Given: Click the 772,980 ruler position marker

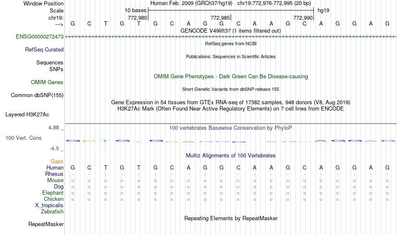Looking at the screenshot, I should pos(137,18).
